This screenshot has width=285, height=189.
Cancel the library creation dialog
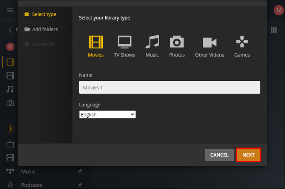[219, 155]
